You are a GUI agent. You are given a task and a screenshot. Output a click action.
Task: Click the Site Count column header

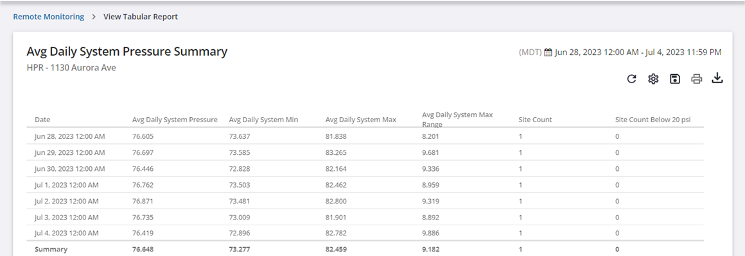535,120
